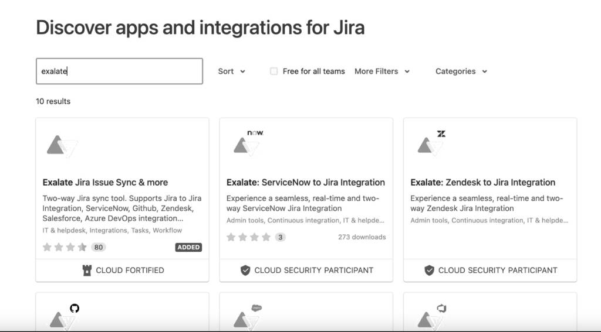Click the CLOUD FORTIFIED label
Screen dimensions: 601x332
pyautogui.click(x=130, y=271)
